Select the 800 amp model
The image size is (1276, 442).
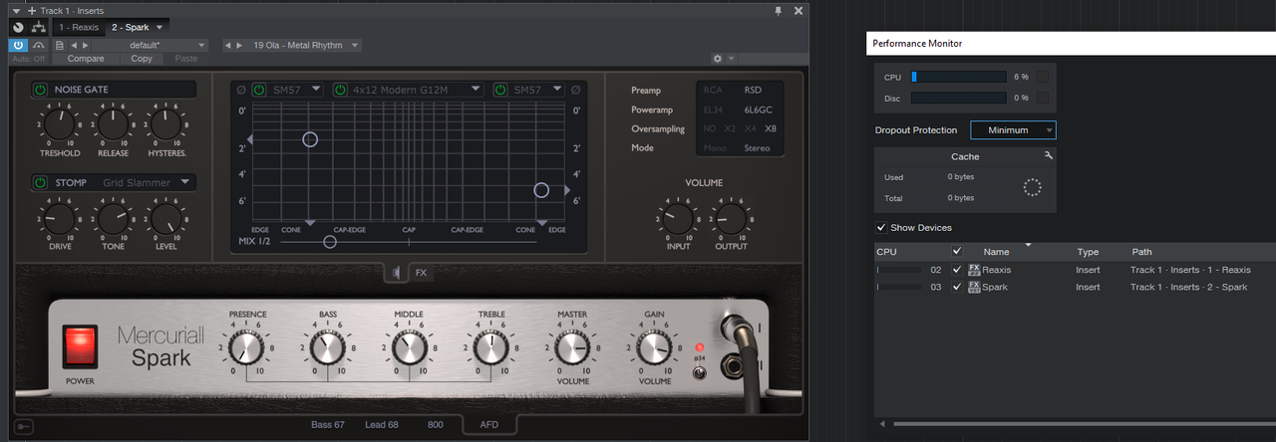pyautogui.click(x=436, y=425)
